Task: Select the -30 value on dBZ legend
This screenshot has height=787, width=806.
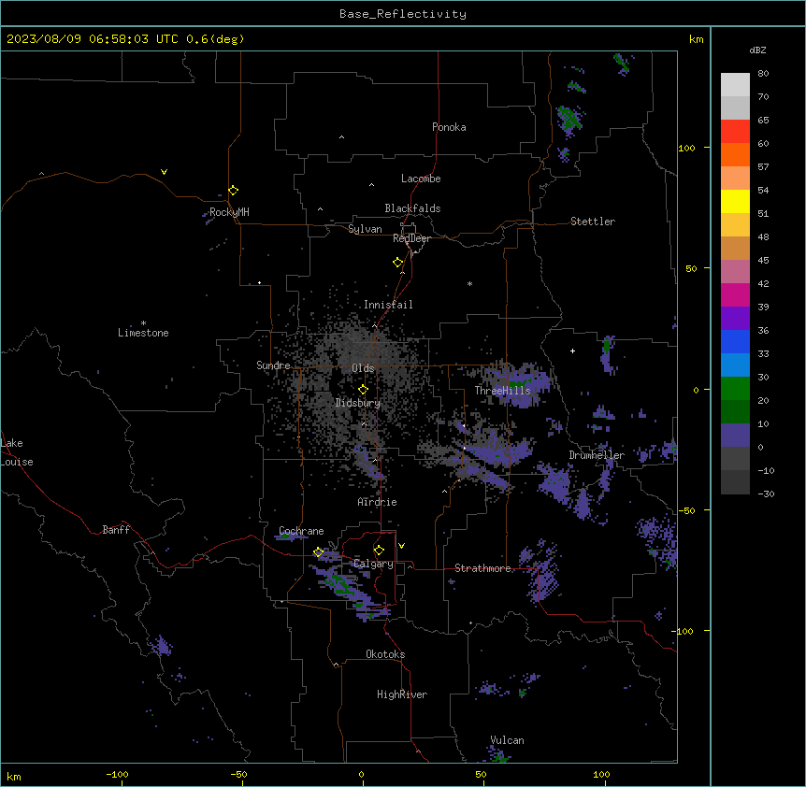Action: pos(766,494)
